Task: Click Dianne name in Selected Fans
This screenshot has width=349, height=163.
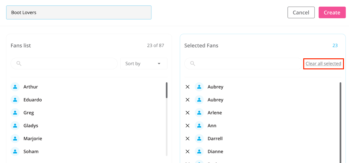Action: pos(216,151)
